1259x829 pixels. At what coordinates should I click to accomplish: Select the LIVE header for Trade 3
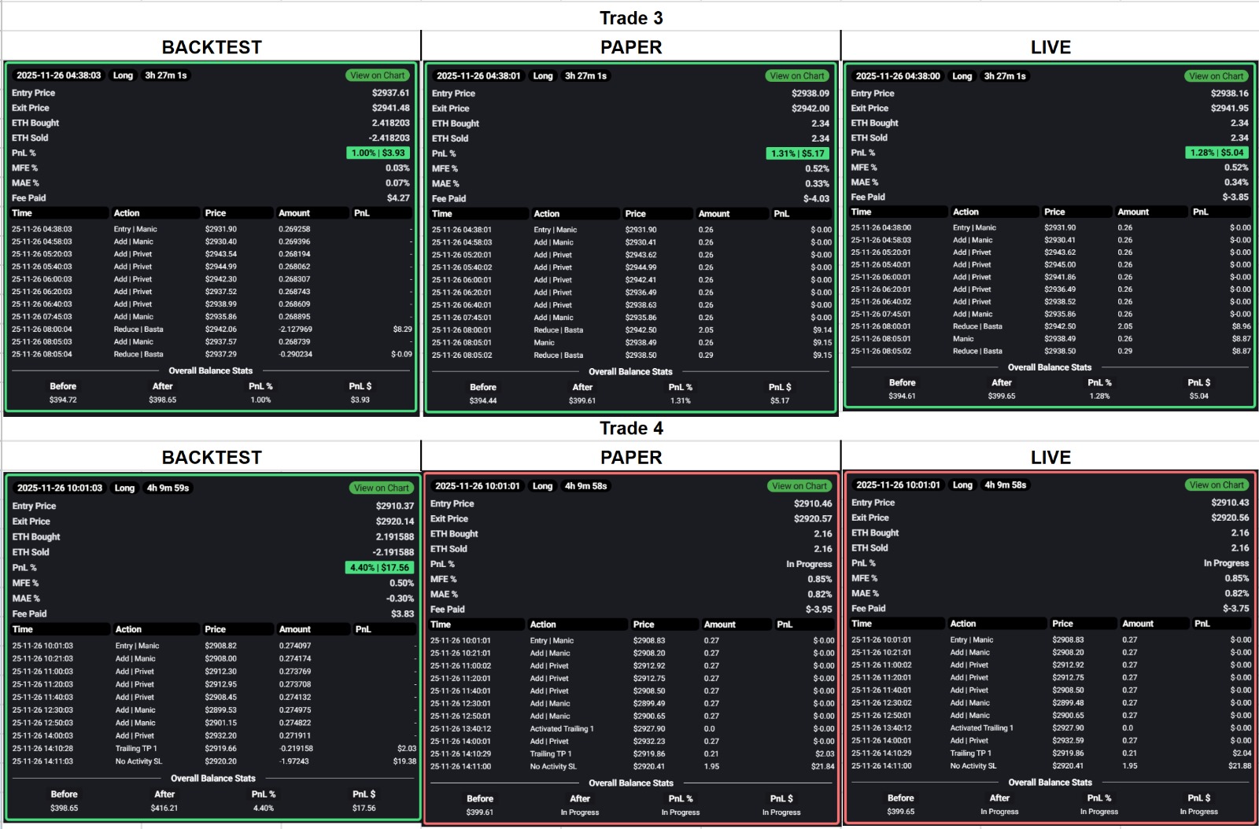point(1050,47)
